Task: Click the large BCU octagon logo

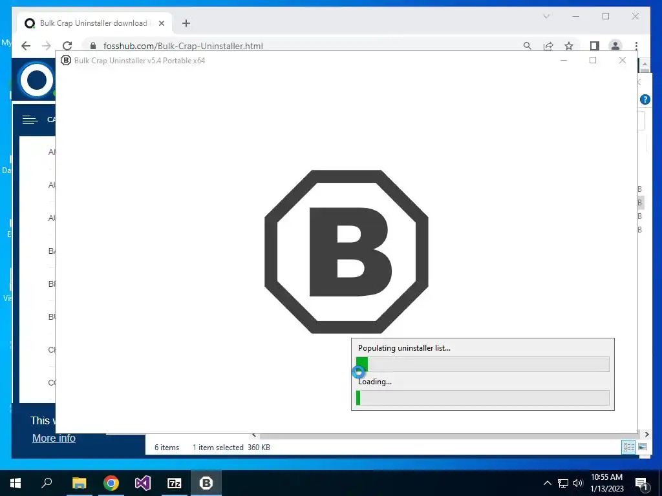Action: (x=347, y=252)
